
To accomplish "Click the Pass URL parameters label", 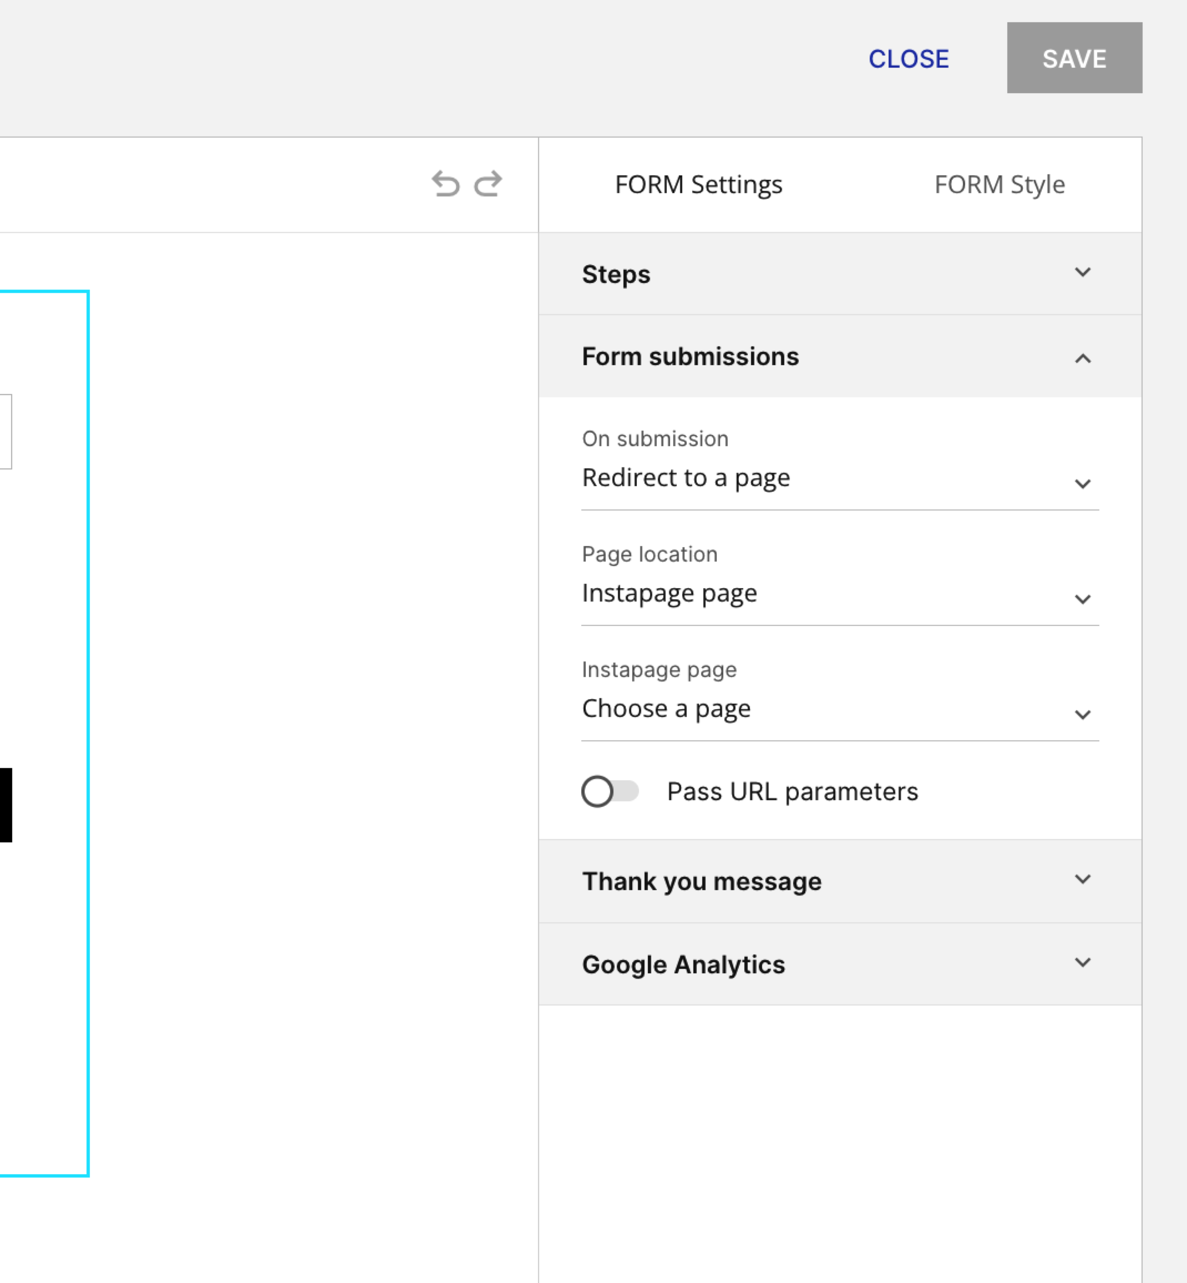I will [x=792, y=791].
